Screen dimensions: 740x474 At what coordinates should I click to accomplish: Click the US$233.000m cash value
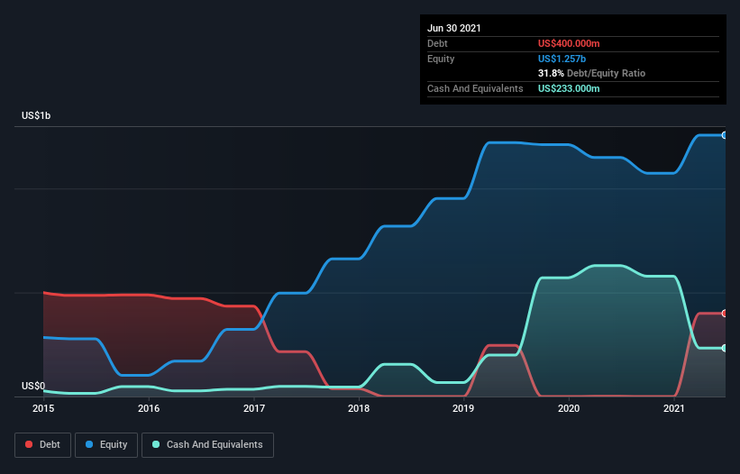[569, 88]
